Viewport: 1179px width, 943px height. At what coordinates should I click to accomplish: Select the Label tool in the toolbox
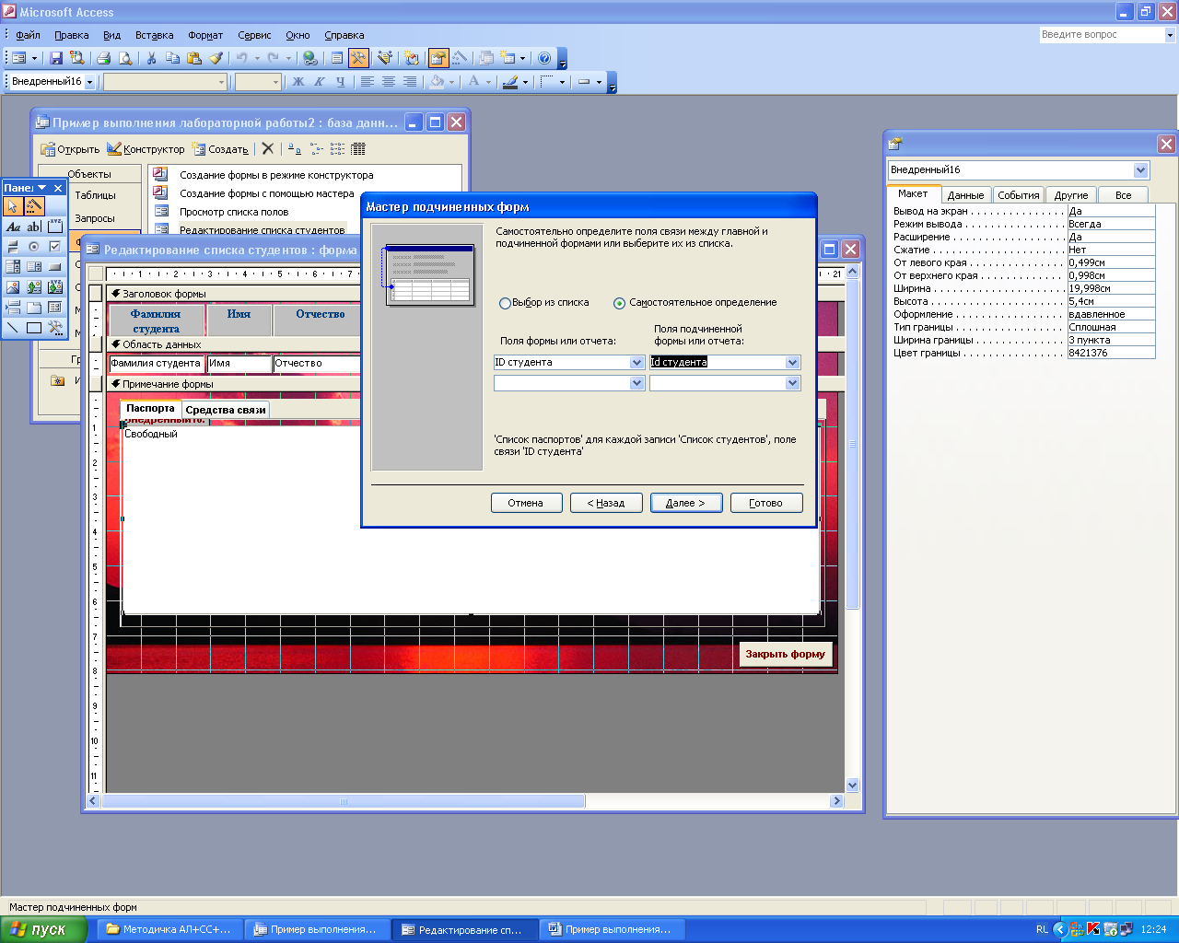pos(13,227)
